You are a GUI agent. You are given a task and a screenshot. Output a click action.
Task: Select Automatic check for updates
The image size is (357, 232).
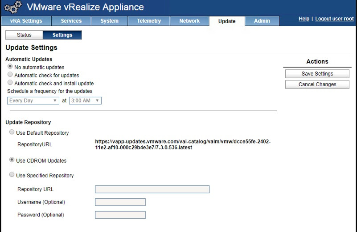coord(10,75)
